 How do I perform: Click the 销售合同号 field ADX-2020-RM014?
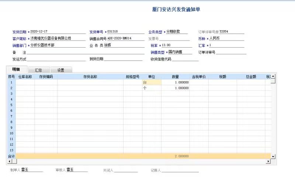point(126,38)
